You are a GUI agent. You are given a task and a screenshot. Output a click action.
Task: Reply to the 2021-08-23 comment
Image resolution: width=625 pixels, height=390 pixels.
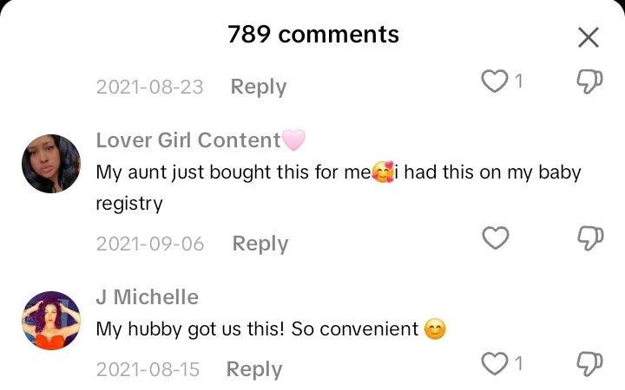pos(258,87)
